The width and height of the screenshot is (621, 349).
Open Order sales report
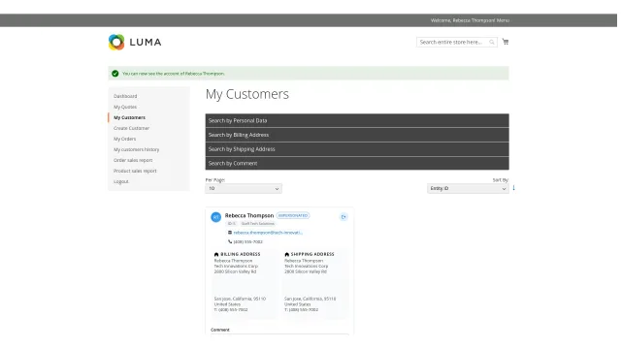pyautogui.click(x=133, y=160)
